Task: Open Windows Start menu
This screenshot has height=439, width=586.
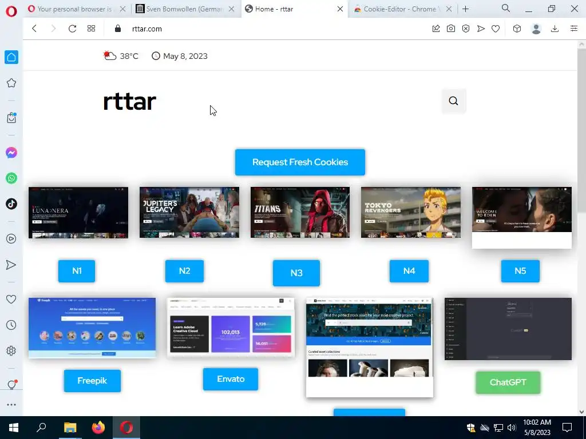Action: tap(14, 428)
